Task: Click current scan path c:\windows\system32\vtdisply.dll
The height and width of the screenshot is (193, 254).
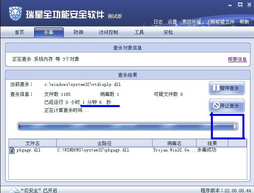Action: point(82,84)
